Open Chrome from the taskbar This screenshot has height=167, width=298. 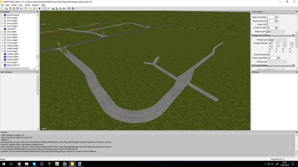tap(19, 164)
